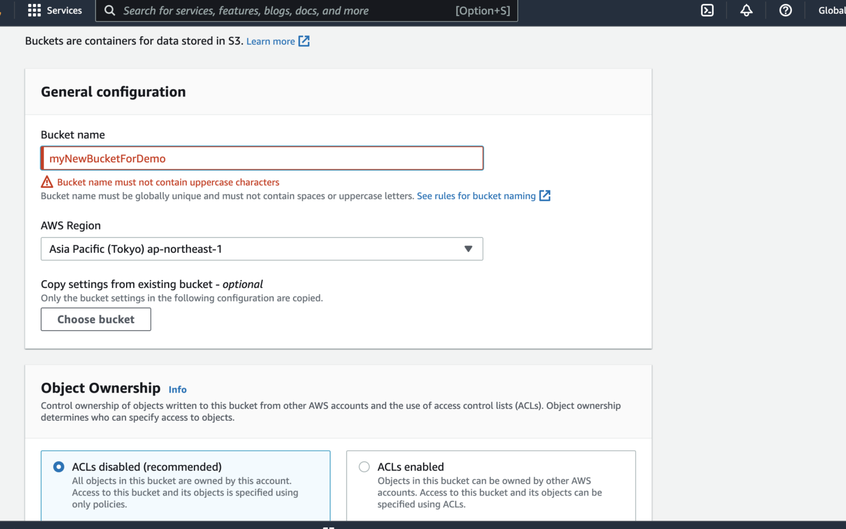Select the ACLs enabled radio button
846x529 pixels.
click(x=364, y=466)
